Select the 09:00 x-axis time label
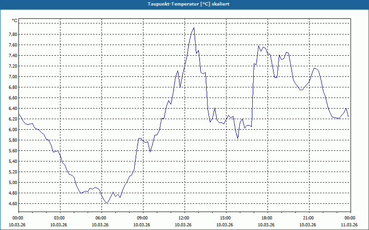 143,218
